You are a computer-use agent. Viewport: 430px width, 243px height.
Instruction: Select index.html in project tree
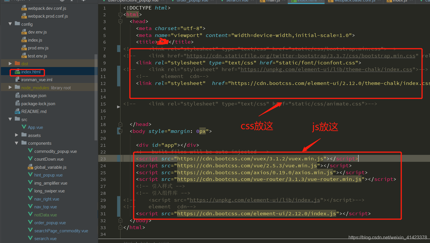pos(31,72)
